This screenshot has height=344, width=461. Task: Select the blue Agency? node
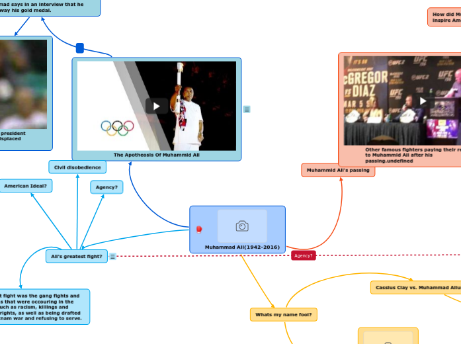click(106, 187)
